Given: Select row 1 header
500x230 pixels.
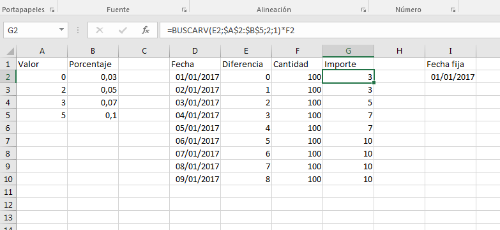Looking at the screenshot, I should point(8,64).
